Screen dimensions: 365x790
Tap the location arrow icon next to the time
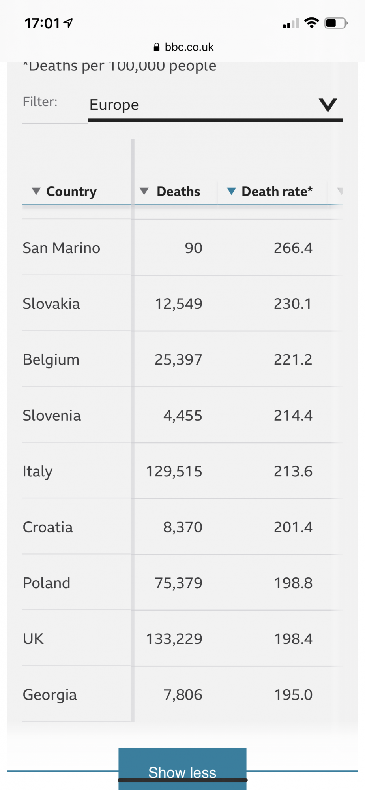[x=68, y=23]
